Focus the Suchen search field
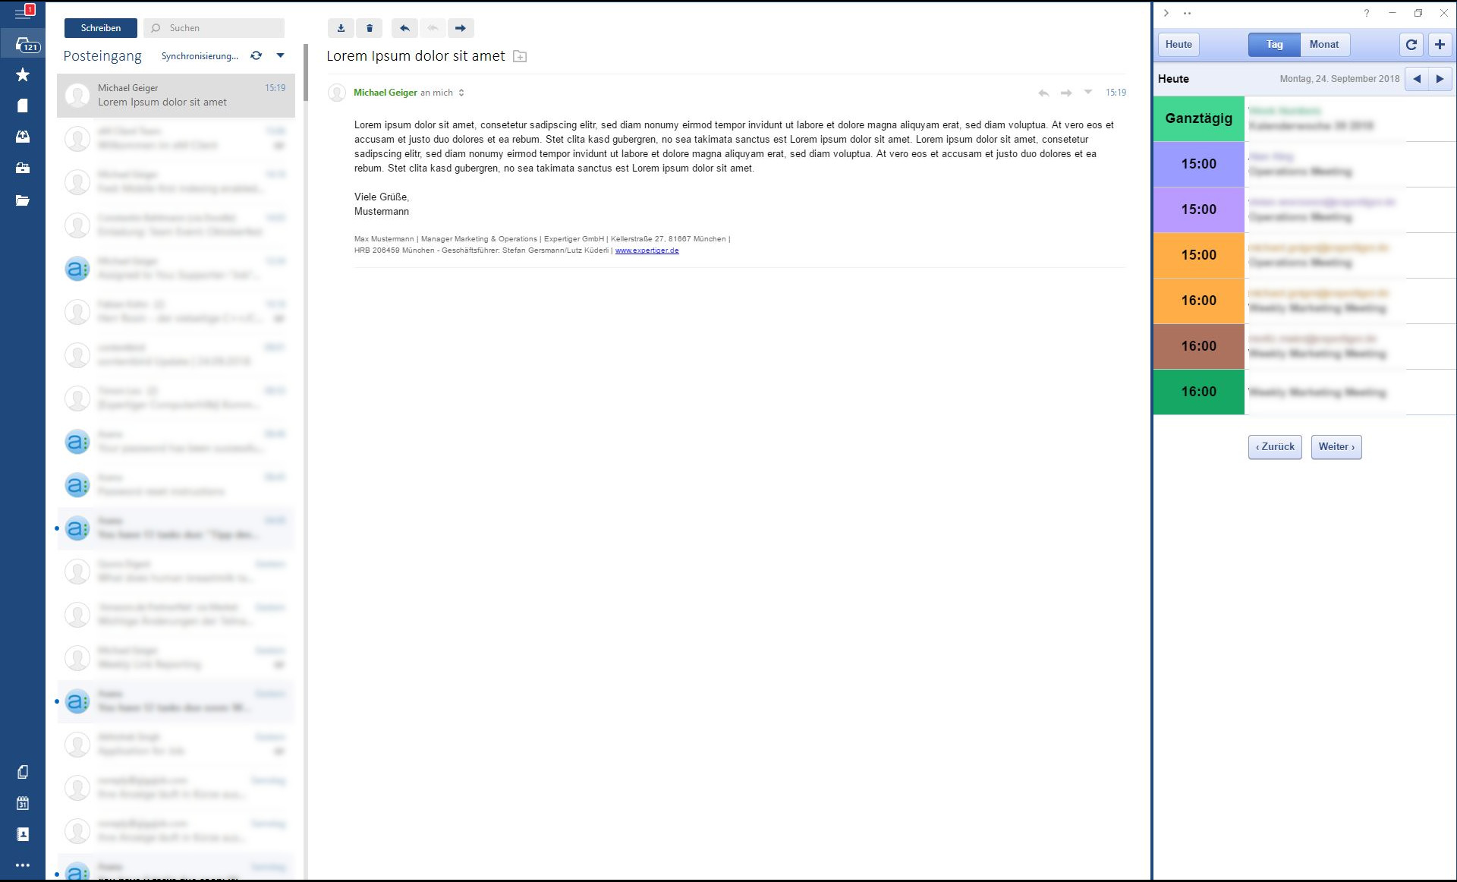The width and height of the screenshot is (1457, 882). pyautogui.click(x=214, y=28)
